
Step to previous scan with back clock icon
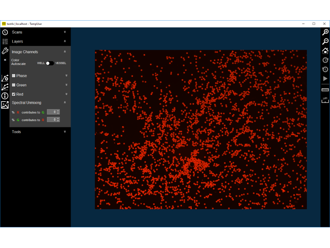tap(325, 69)
